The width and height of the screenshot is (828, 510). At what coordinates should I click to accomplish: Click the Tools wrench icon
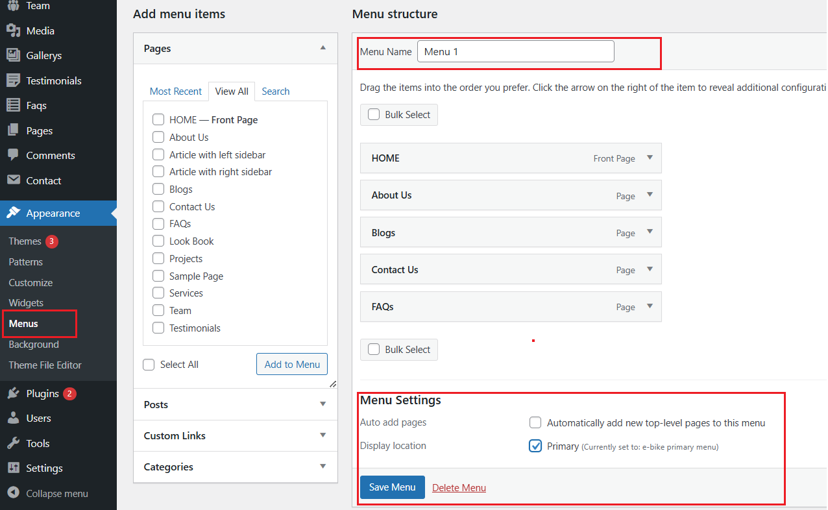13,443
